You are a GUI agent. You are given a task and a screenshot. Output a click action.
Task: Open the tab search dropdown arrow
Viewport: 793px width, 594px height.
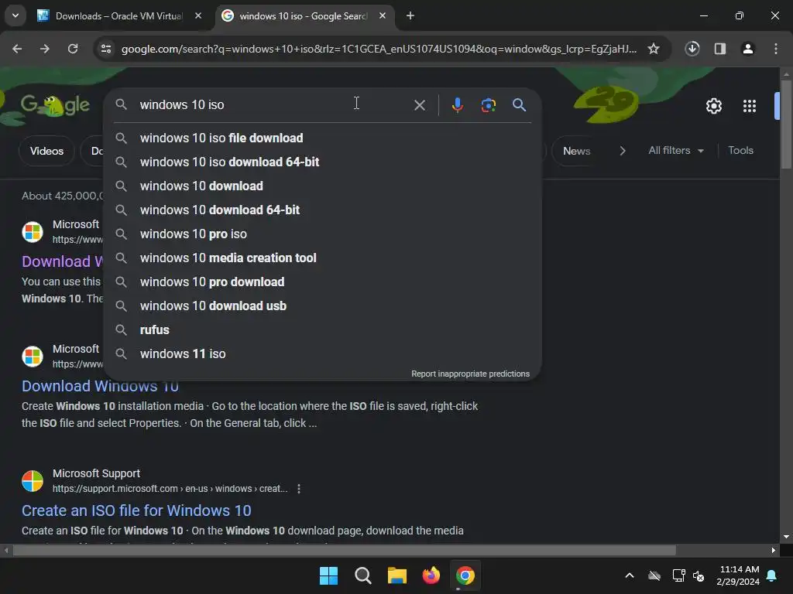(x=15, y=15)
